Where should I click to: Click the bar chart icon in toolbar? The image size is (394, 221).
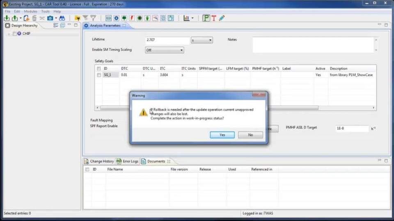coord(186,18)
